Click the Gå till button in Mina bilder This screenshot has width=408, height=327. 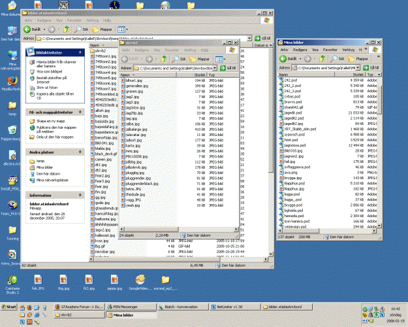[x=371, y=67]
